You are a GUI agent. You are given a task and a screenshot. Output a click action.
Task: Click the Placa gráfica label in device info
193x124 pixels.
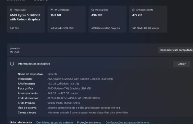tap(25, 88)
